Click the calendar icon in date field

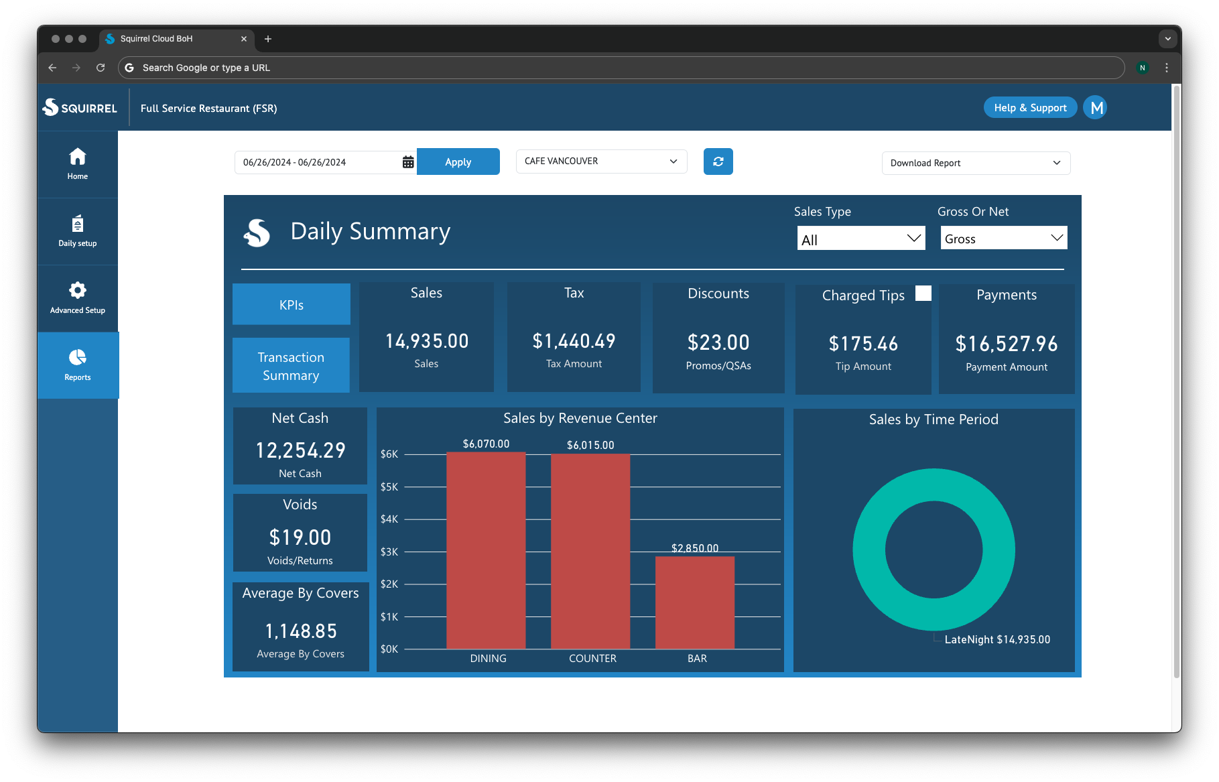pyautogui.click(x=407, y=162)
